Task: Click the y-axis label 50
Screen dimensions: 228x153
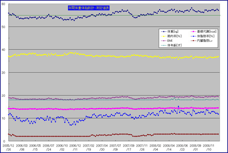Action: point(3,27)
